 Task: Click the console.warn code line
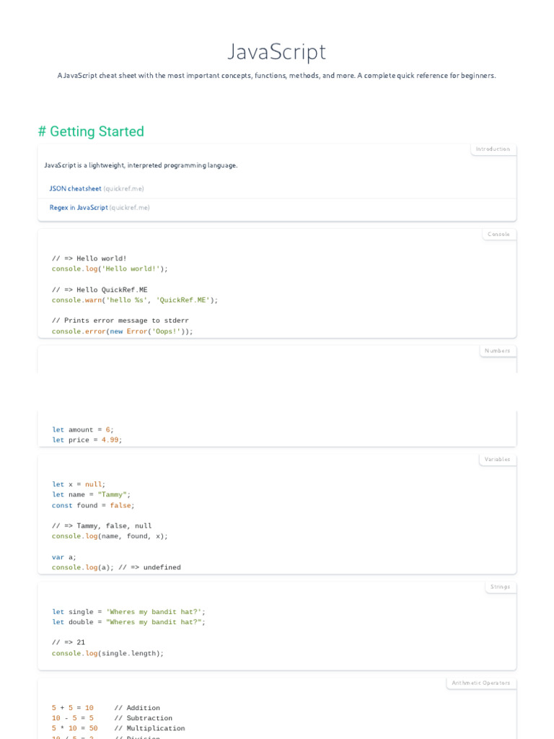coord(134,300)
